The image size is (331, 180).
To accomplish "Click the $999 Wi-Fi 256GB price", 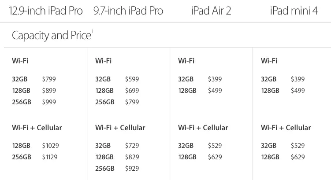I will pyautogui.click(x=49, y=102).
